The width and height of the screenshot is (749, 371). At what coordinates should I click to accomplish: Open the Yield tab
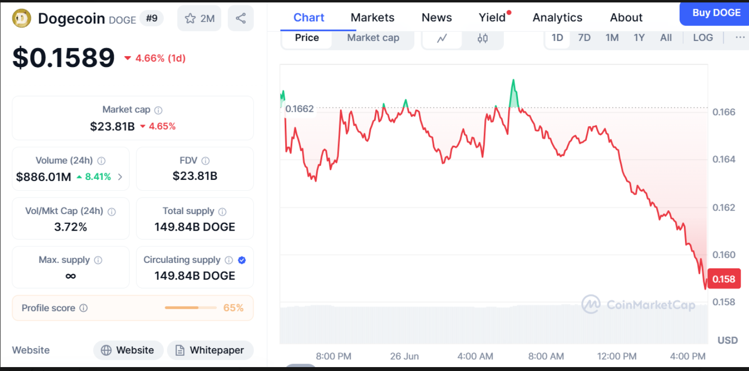click(492, 18)
